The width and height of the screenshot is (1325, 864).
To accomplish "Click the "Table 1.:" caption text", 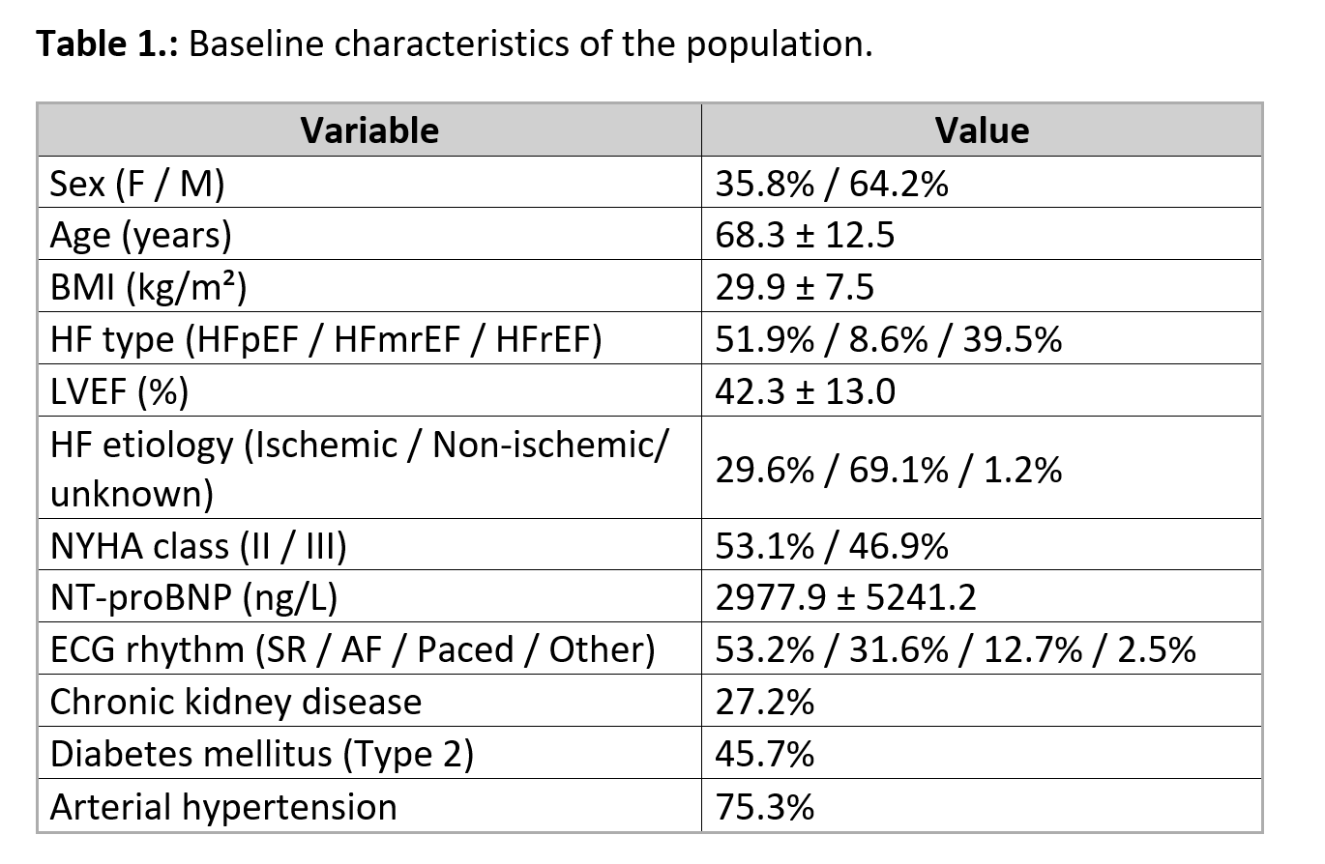I will 106,44.
